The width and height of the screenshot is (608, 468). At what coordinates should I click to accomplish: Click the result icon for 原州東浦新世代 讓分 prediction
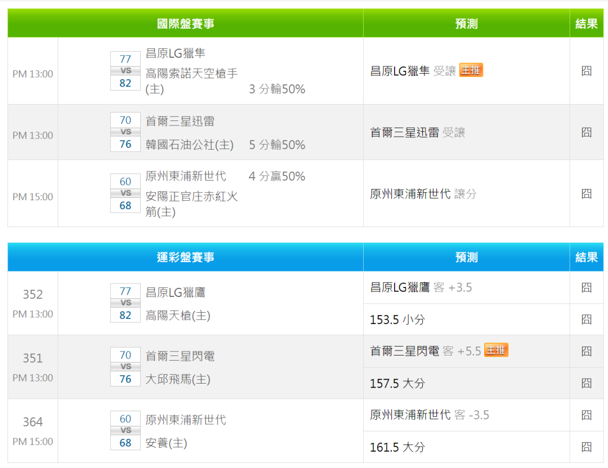(586, 193)
